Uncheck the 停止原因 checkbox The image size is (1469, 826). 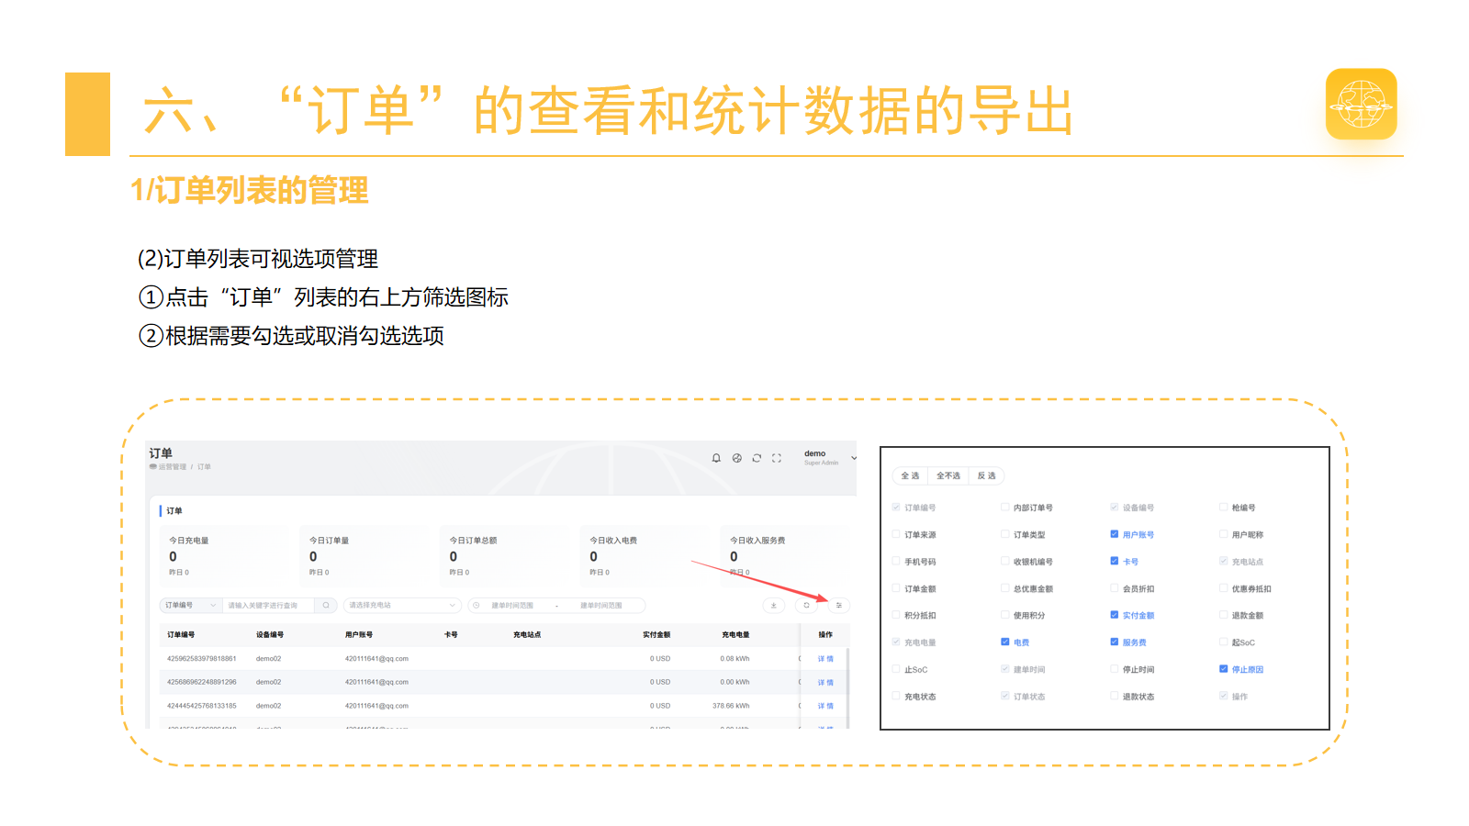pos(1224,669)
